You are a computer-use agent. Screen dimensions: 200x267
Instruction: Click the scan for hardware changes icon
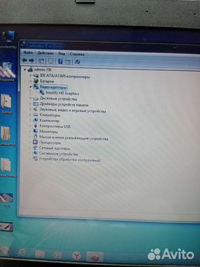[x=78, y=62]
